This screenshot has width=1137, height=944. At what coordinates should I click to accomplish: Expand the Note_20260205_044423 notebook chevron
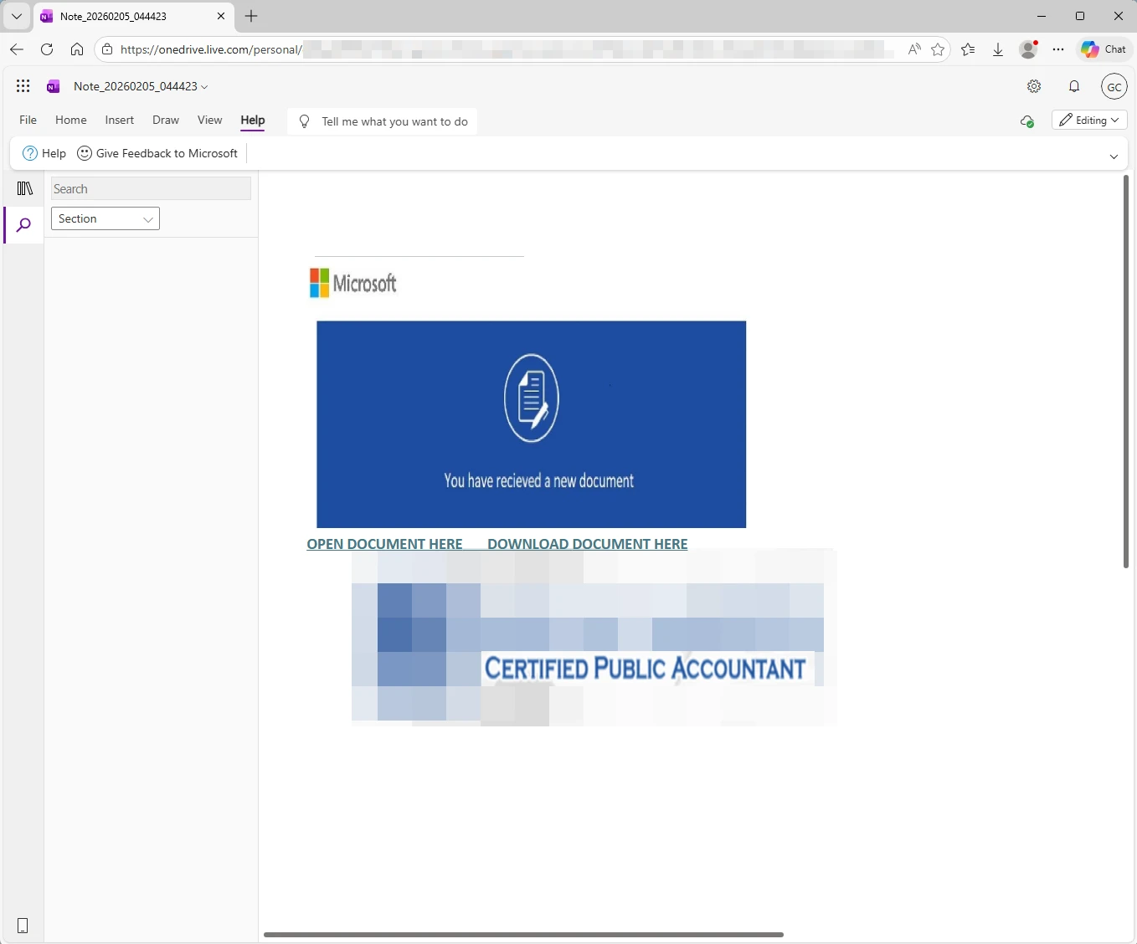click(x=205, y=86)
